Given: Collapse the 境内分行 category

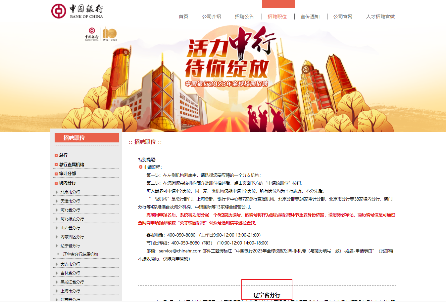Looking at the screenshot, I should tap(68, 183).
